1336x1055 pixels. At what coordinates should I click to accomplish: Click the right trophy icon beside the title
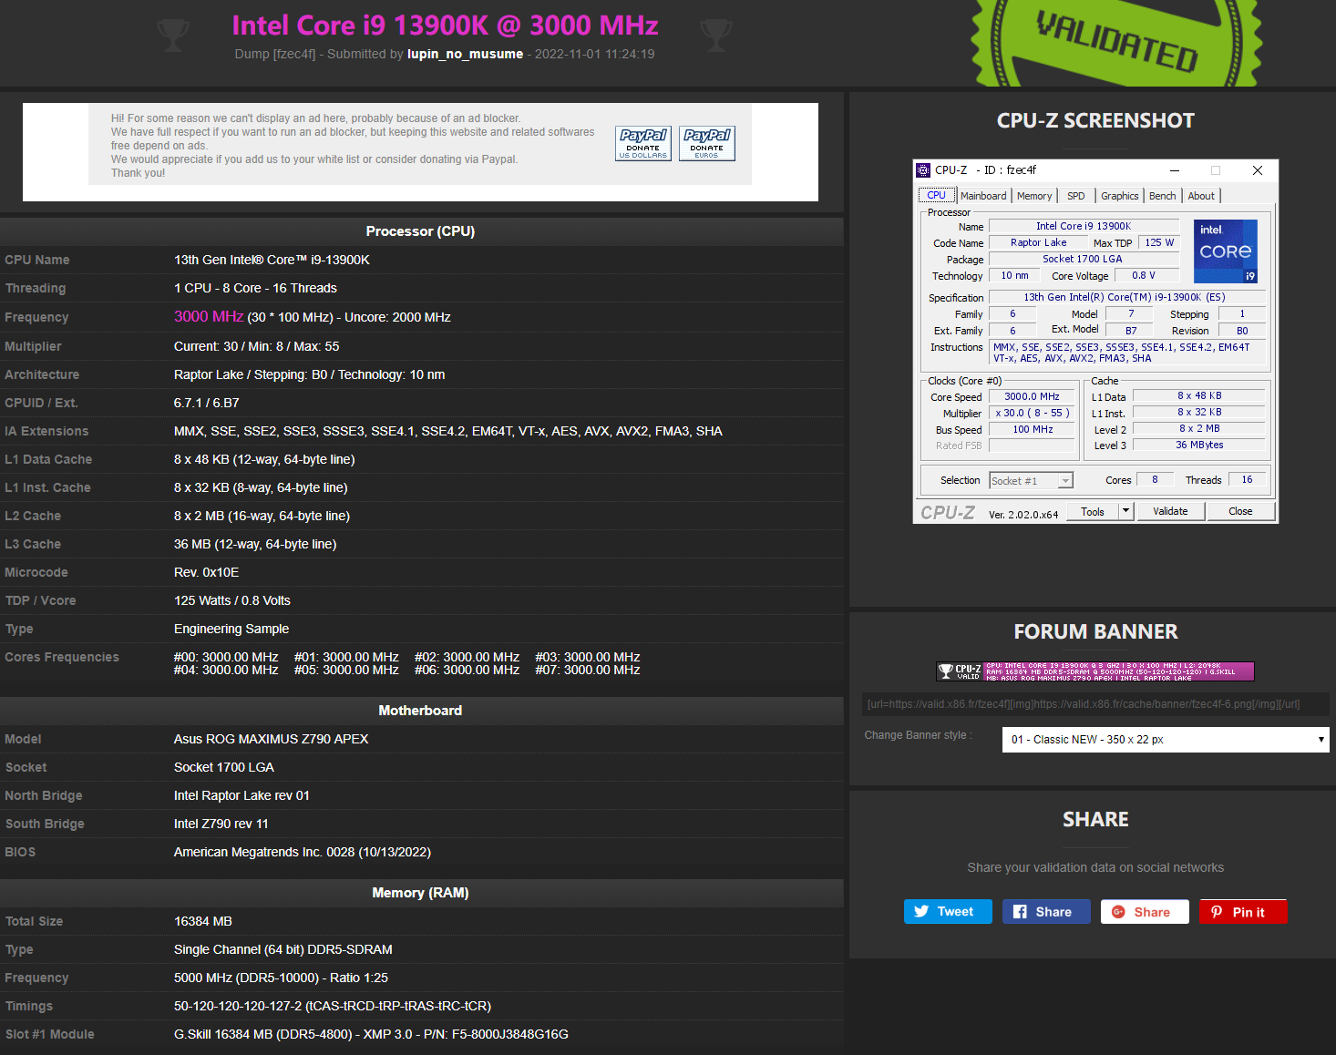click(x=715, y=35)
